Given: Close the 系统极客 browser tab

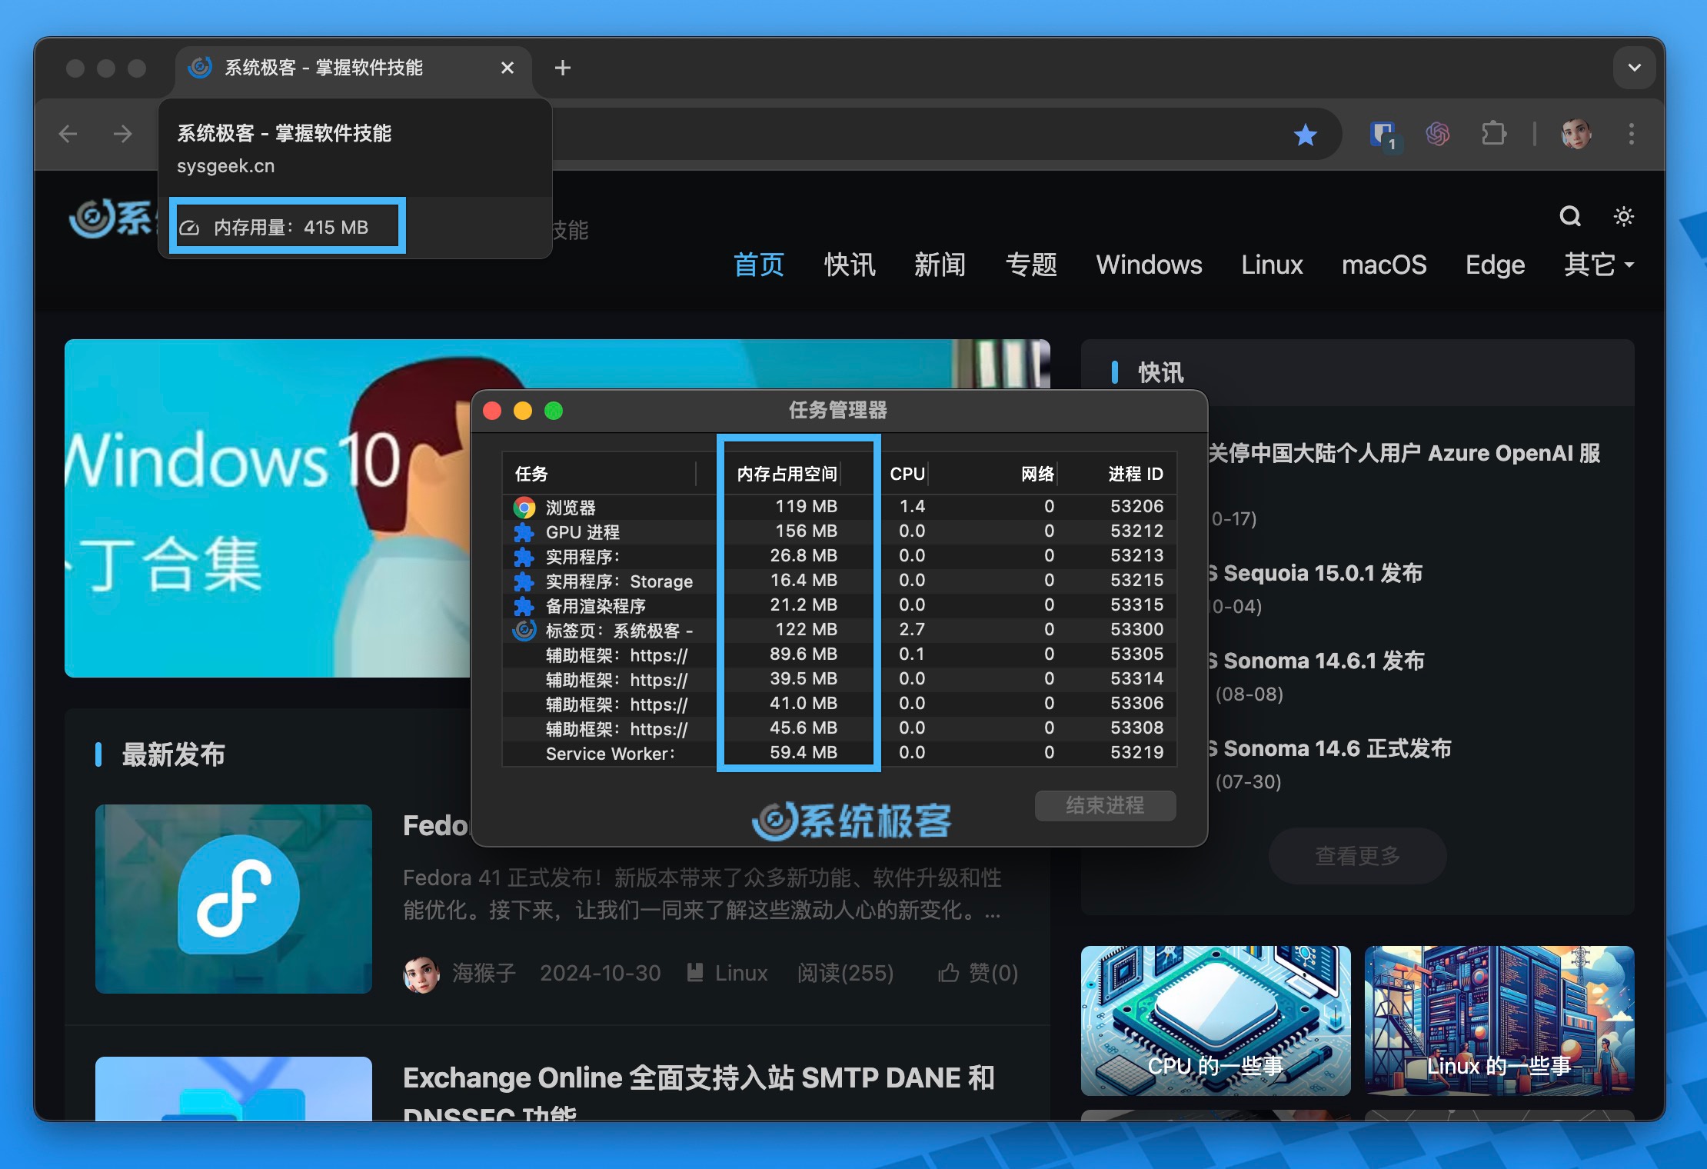Looking at the screenshot, I should pos(507,68).
